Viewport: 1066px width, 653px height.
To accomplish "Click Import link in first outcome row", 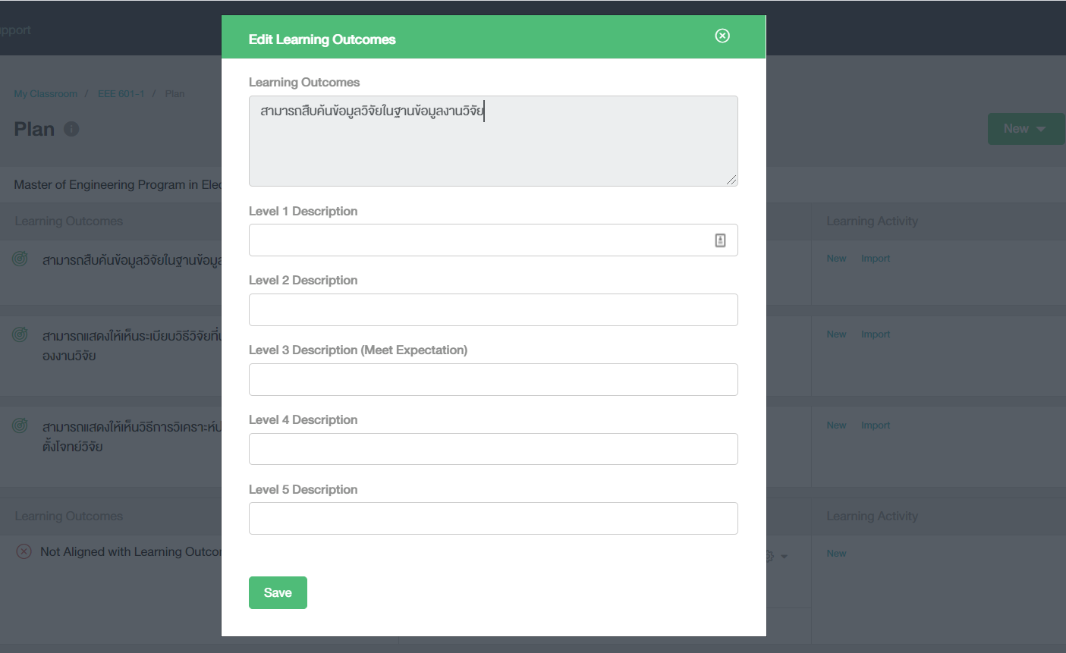I will tap(875, 259).
